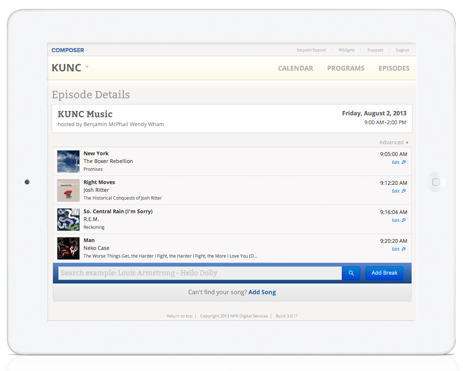
Task: Focus the song search input field
Action: [x=199, y=273]
